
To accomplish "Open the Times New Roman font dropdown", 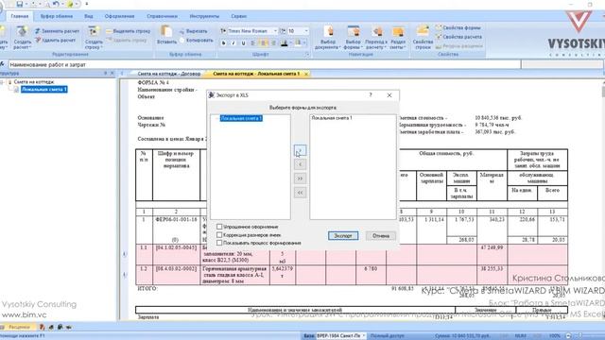I will tap(275, 31).
